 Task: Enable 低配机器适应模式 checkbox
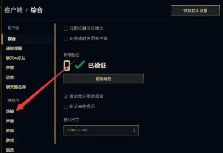coord(65,28)
